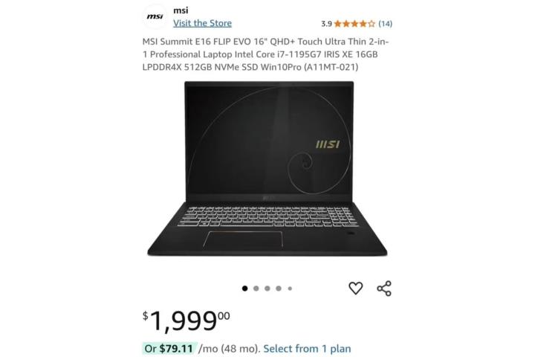This screenshot has height=357, width=535.
Task: Click the $1,999 price
Action: coord(187,321)
